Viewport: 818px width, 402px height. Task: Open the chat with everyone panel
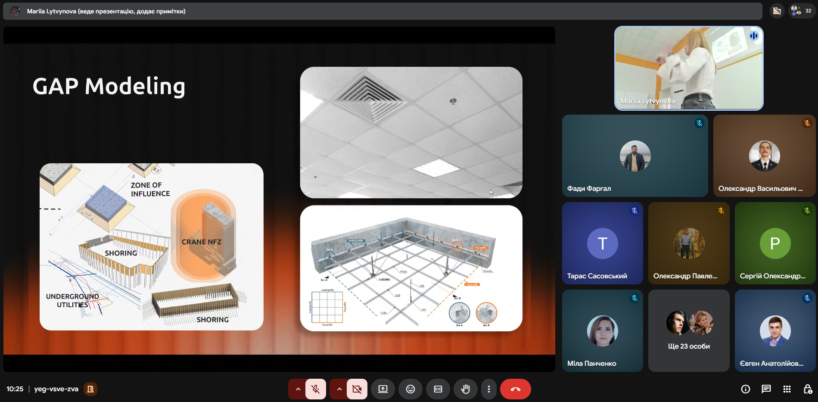click(x=766, y=389)
